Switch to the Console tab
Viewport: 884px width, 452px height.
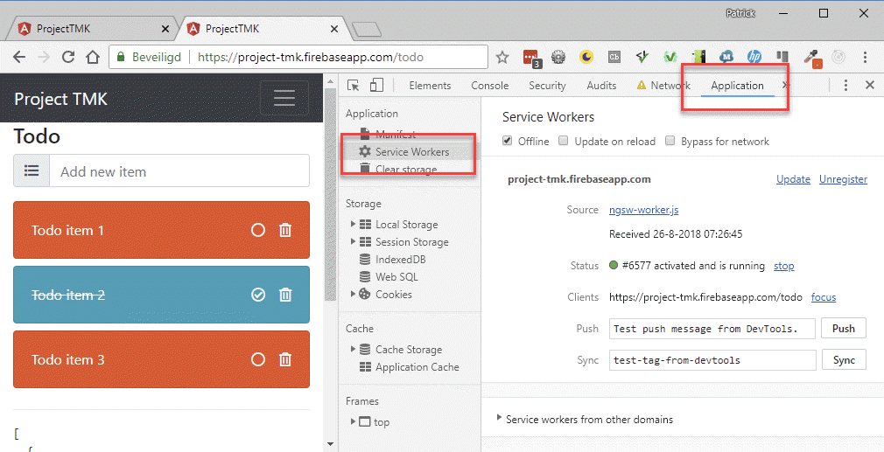click(489, 86)
